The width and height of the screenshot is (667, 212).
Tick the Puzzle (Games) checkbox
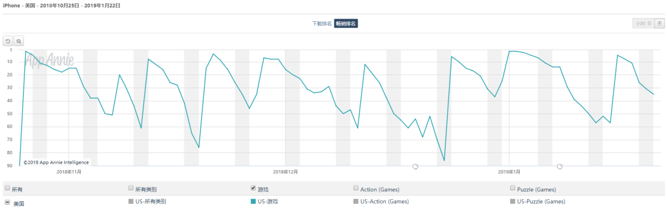coord(513,188)
